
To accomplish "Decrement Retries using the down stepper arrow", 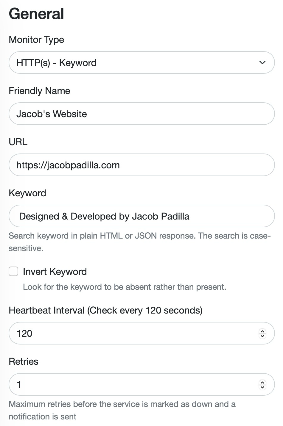I will click(x=262, y=387).
